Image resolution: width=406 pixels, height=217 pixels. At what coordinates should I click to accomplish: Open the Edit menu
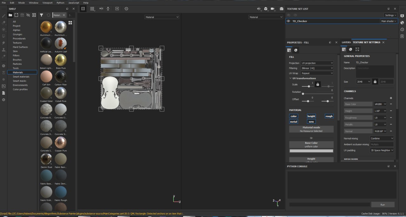[12, 3]
